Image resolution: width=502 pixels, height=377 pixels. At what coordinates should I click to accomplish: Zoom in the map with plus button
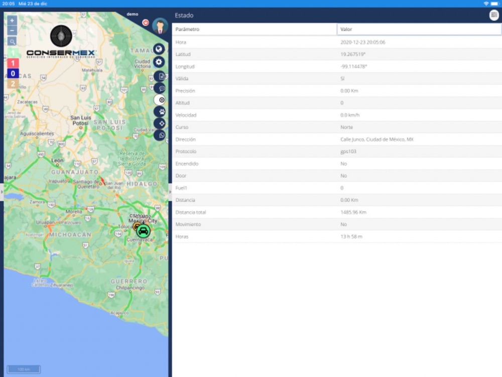point(13,21)
